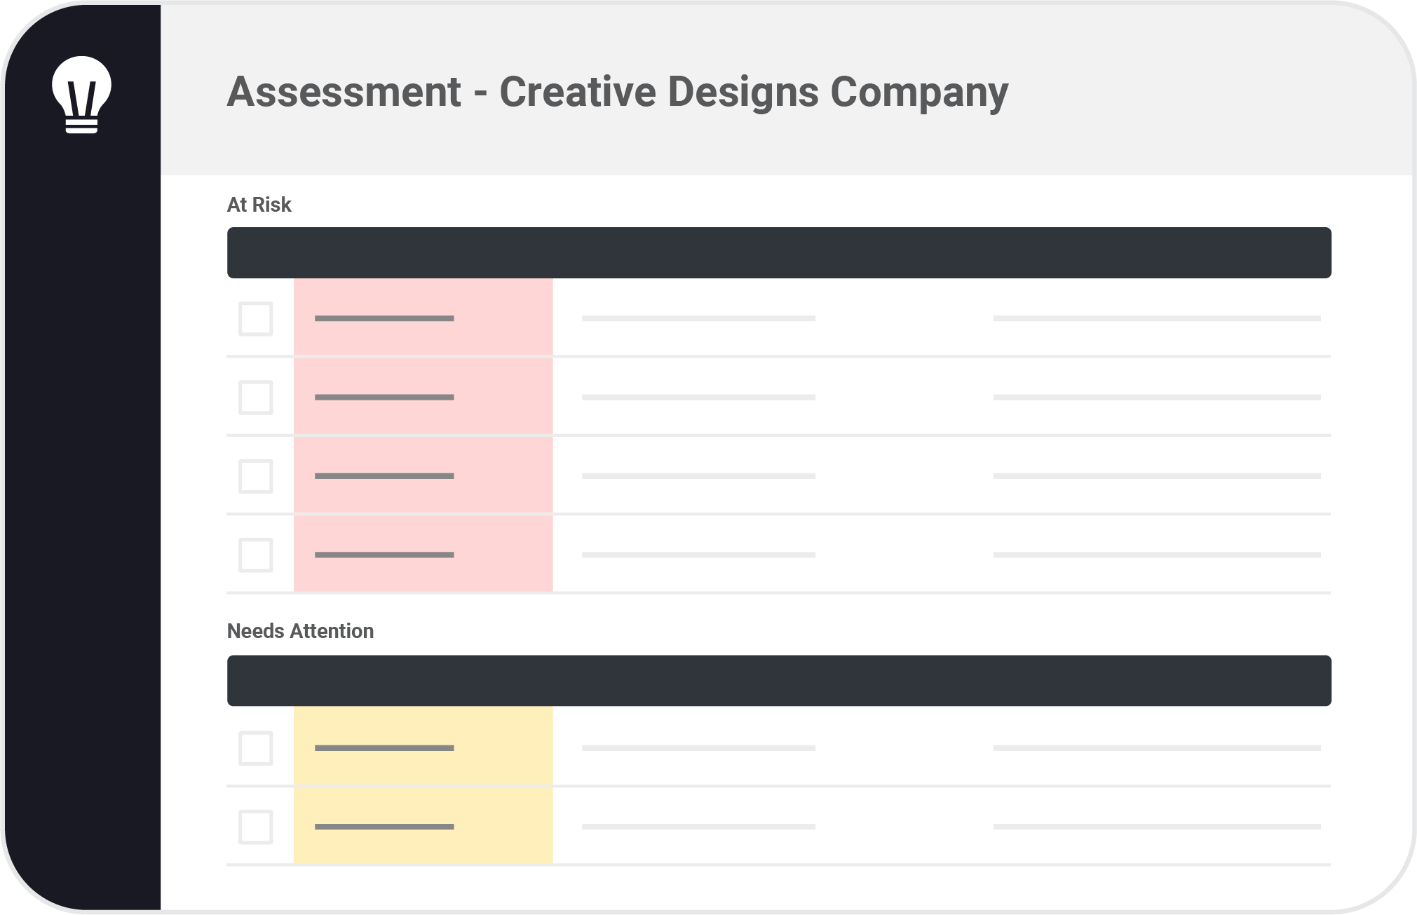This screenshot has height=915, width=1417.
Task: Check the second At Risk row checkbox
Action: coord(255,398)
